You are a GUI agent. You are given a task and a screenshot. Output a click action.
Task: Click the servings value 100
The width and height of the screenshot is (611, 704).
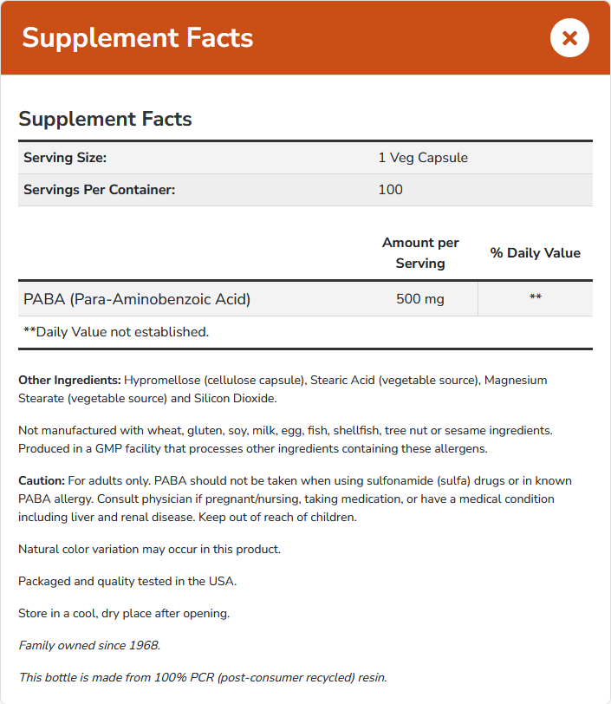390,189
